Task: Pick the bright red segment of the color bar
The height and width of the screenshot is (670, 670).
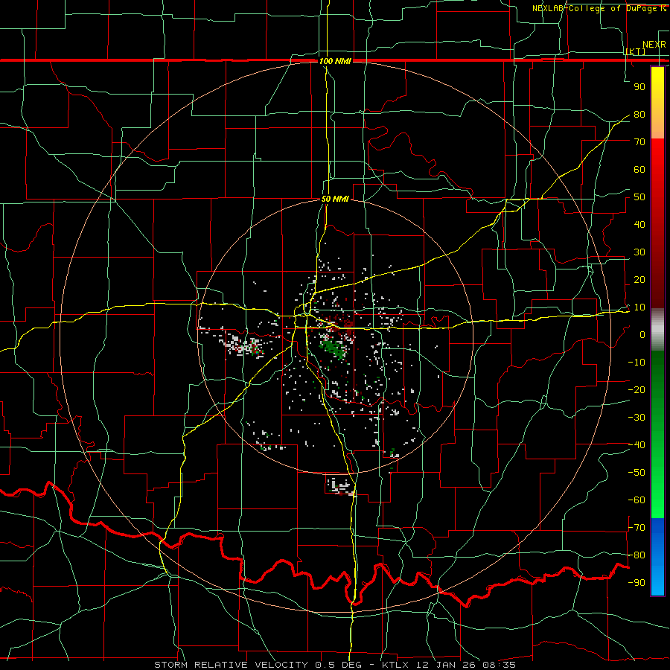Action: pyautogui.click(x=657, y=156)
